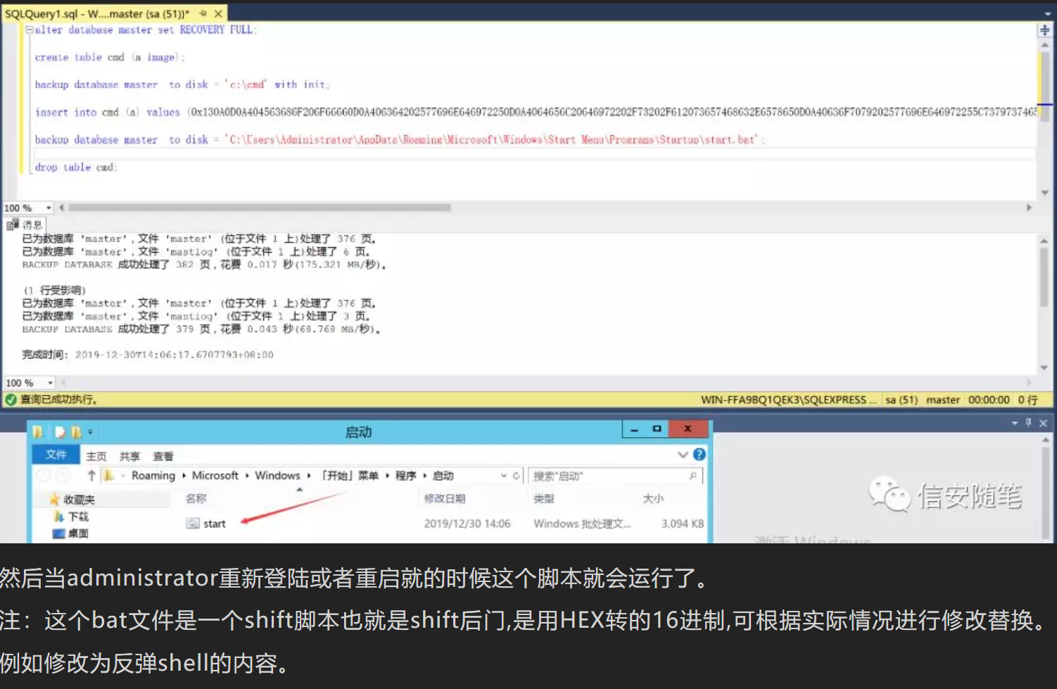Viewport: 1057px width, 689px height.
Task: Sort files by 名称 column header
Action: [196, 498]
